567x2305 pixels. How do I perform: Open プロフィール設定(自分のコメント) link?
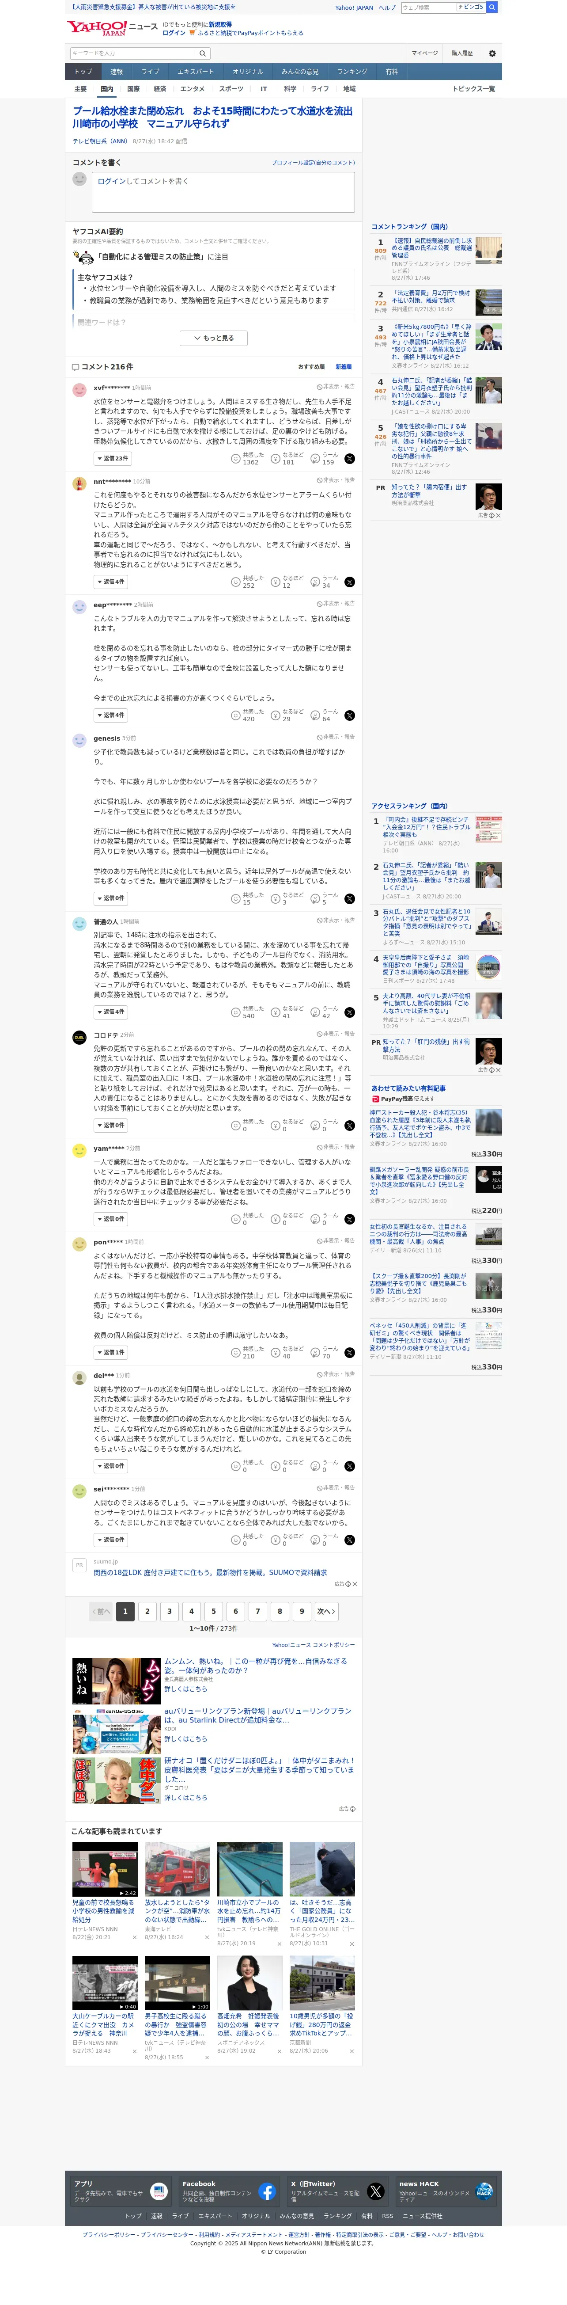pos(313,163)
